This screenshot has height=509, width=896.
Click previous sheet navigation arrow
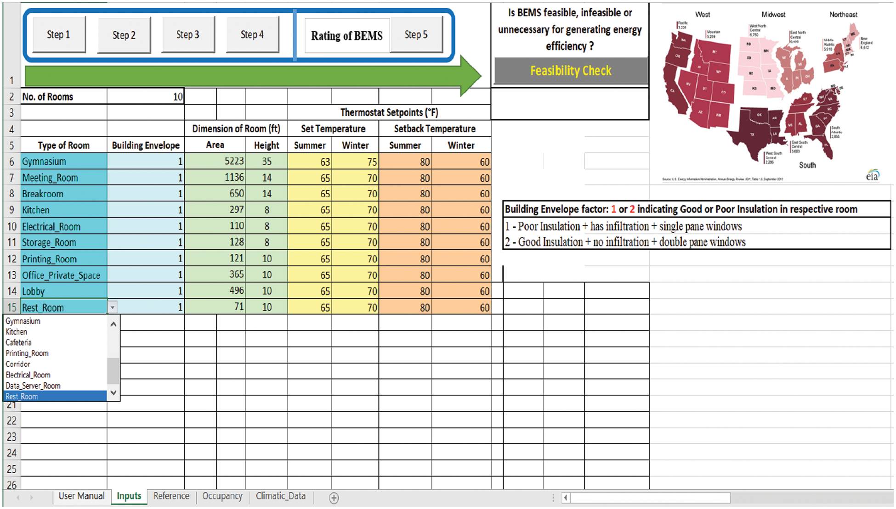(x=18, y=498)
